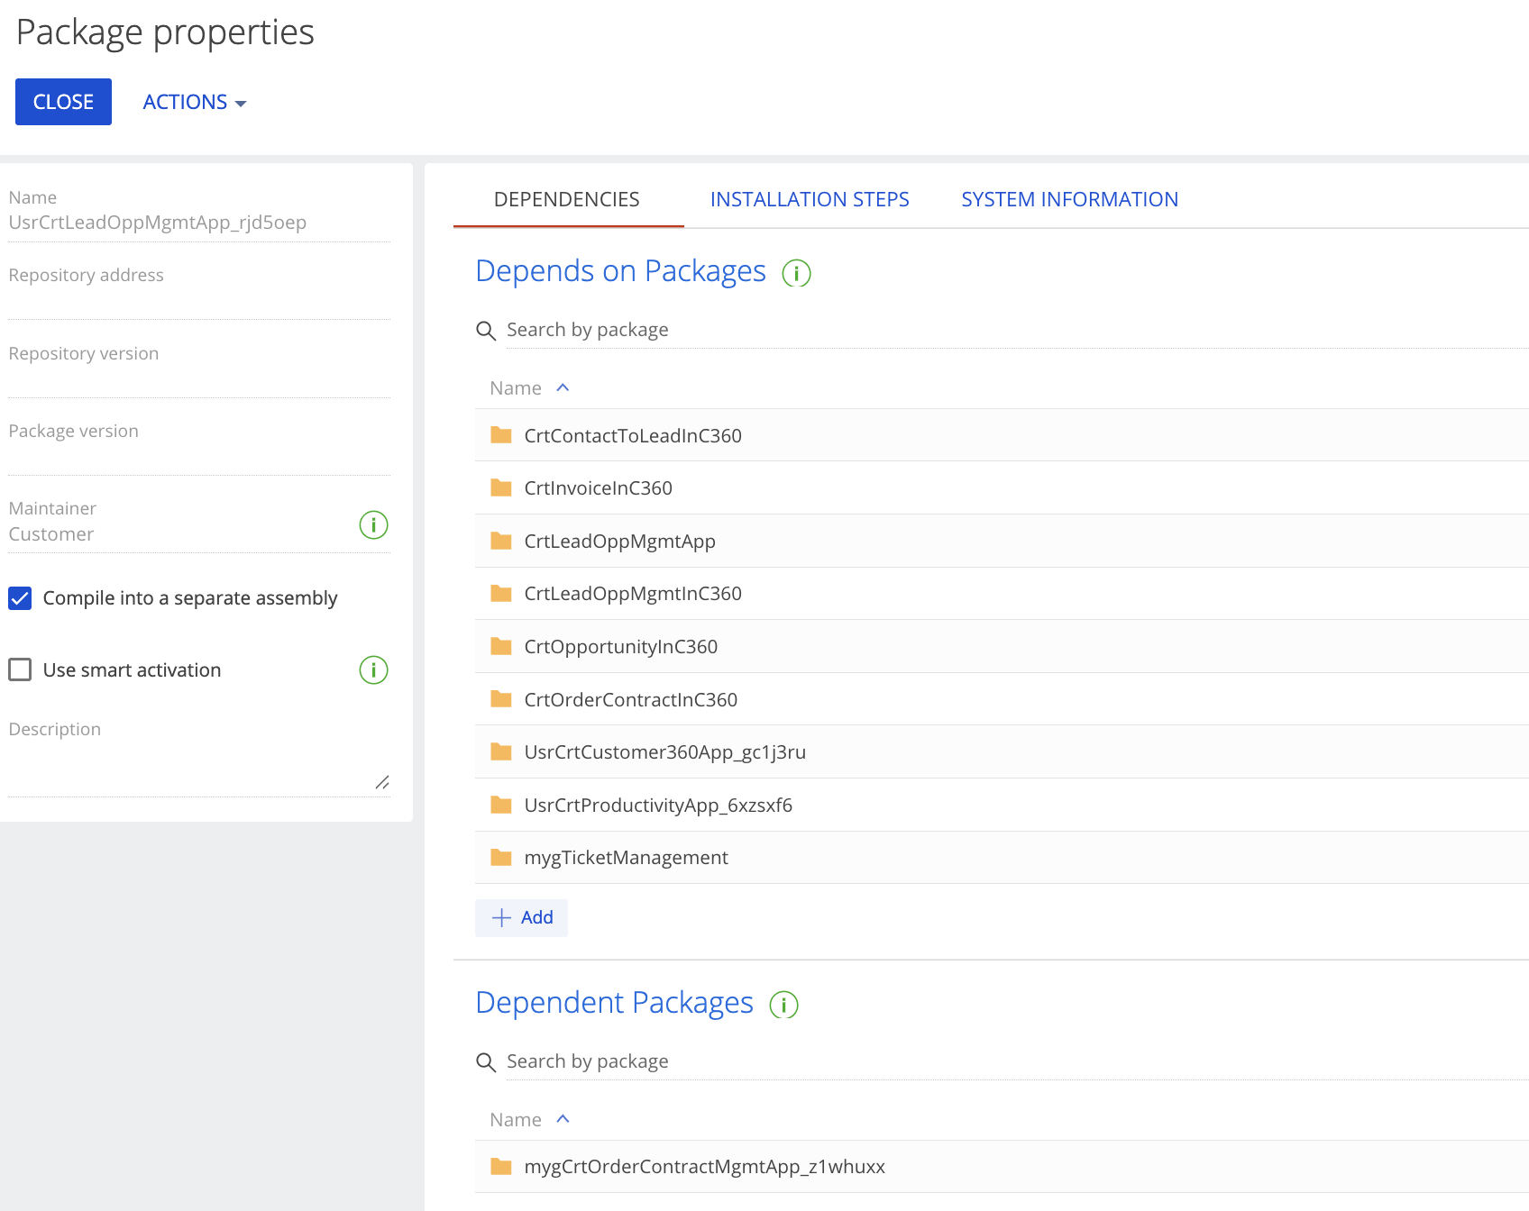Open the SYSTEM INFORMATION tab

(x=1069, y=200)
